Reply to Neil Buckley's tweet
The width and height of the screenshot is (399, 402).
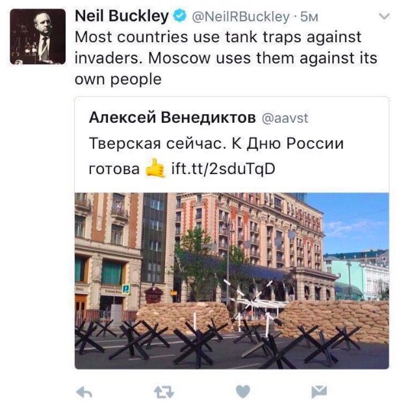click(84, 392)
